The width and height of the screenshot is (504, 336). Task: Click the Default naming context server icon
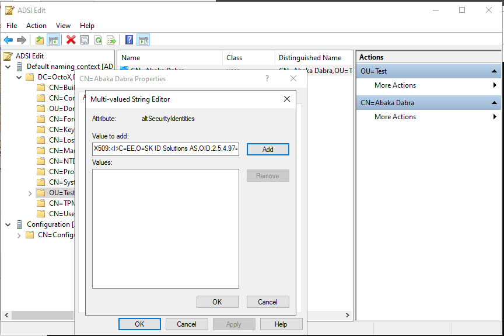[19, 67]
